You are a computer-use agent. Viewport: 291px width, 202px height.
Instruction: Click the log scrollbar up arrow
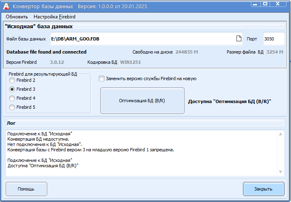280,134
